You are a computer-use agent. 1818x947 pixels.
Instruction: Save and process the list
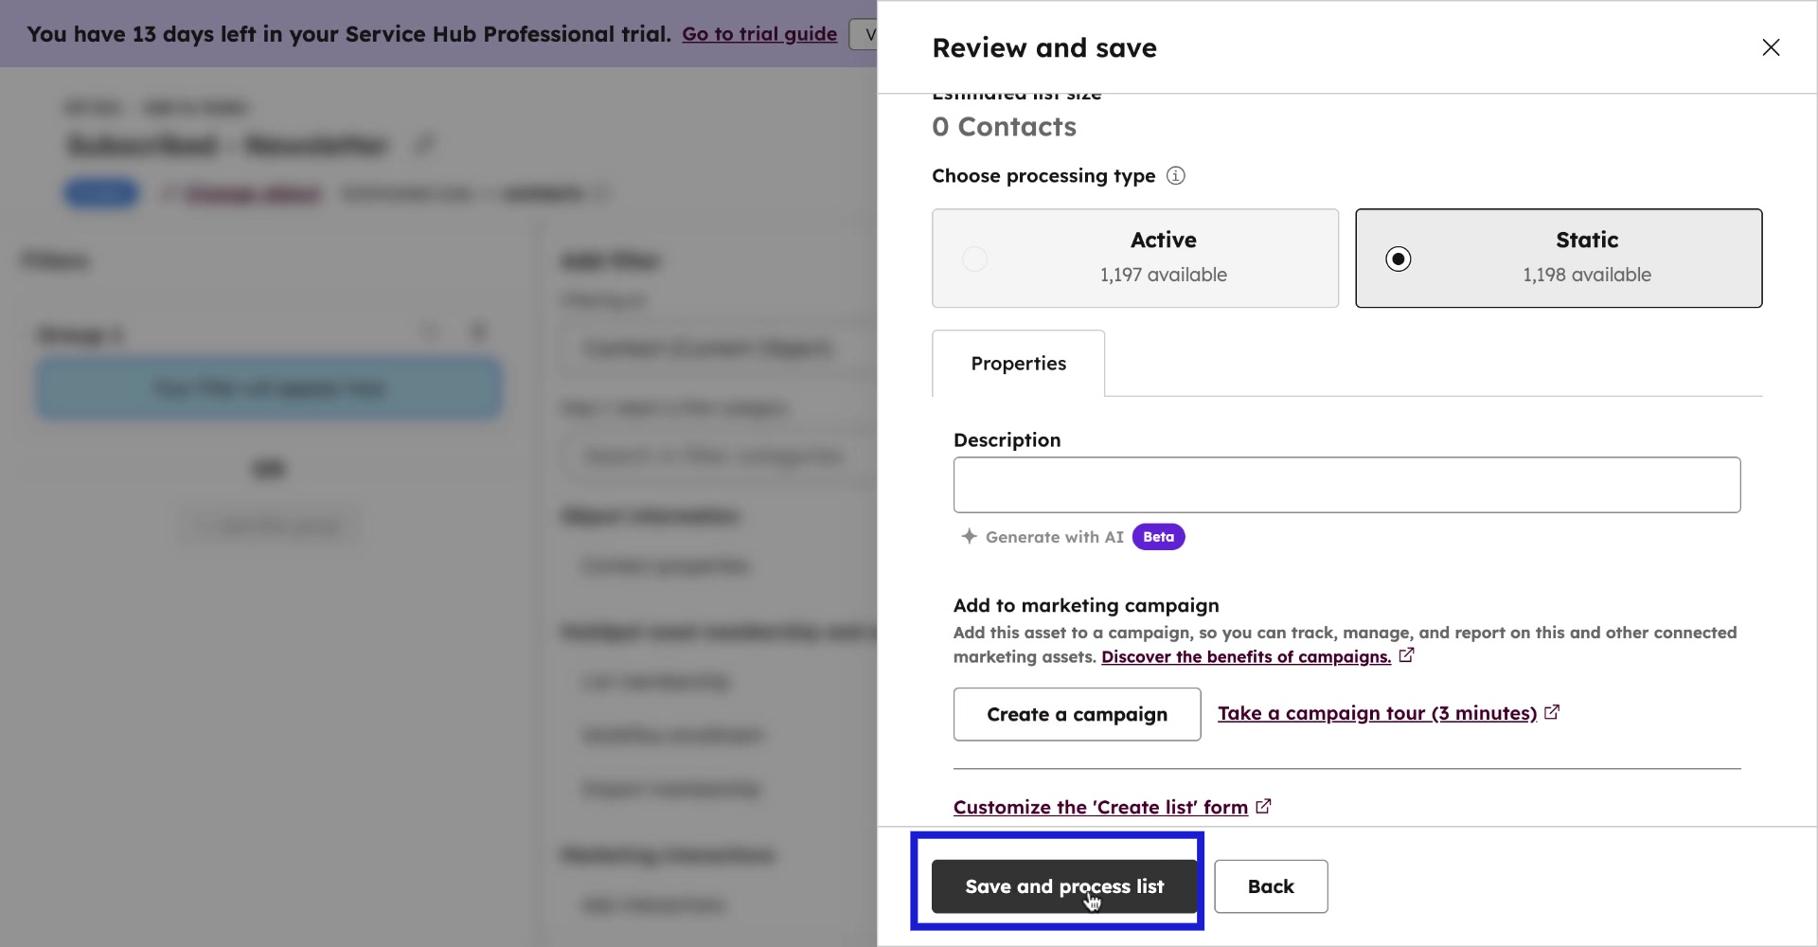[x=1064, y=886]
